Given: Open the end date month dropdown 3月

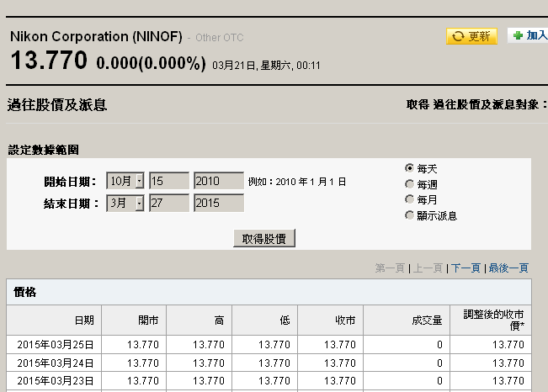Looking at the screenshot, I should (x=125, y=203).
